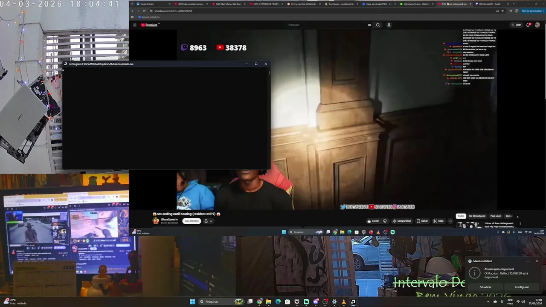Open weather widget 26°C Pred. nublado

[15, 301]
